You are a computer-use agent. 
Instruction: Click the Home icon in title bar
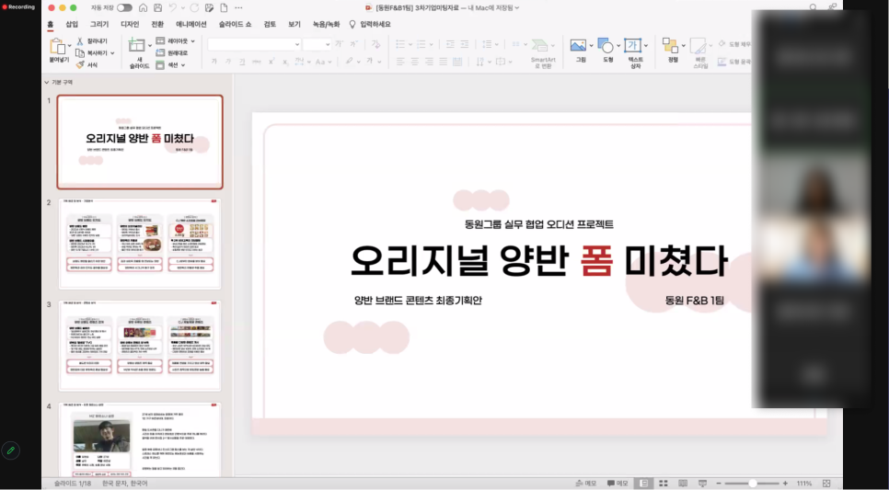pos(143,8)
